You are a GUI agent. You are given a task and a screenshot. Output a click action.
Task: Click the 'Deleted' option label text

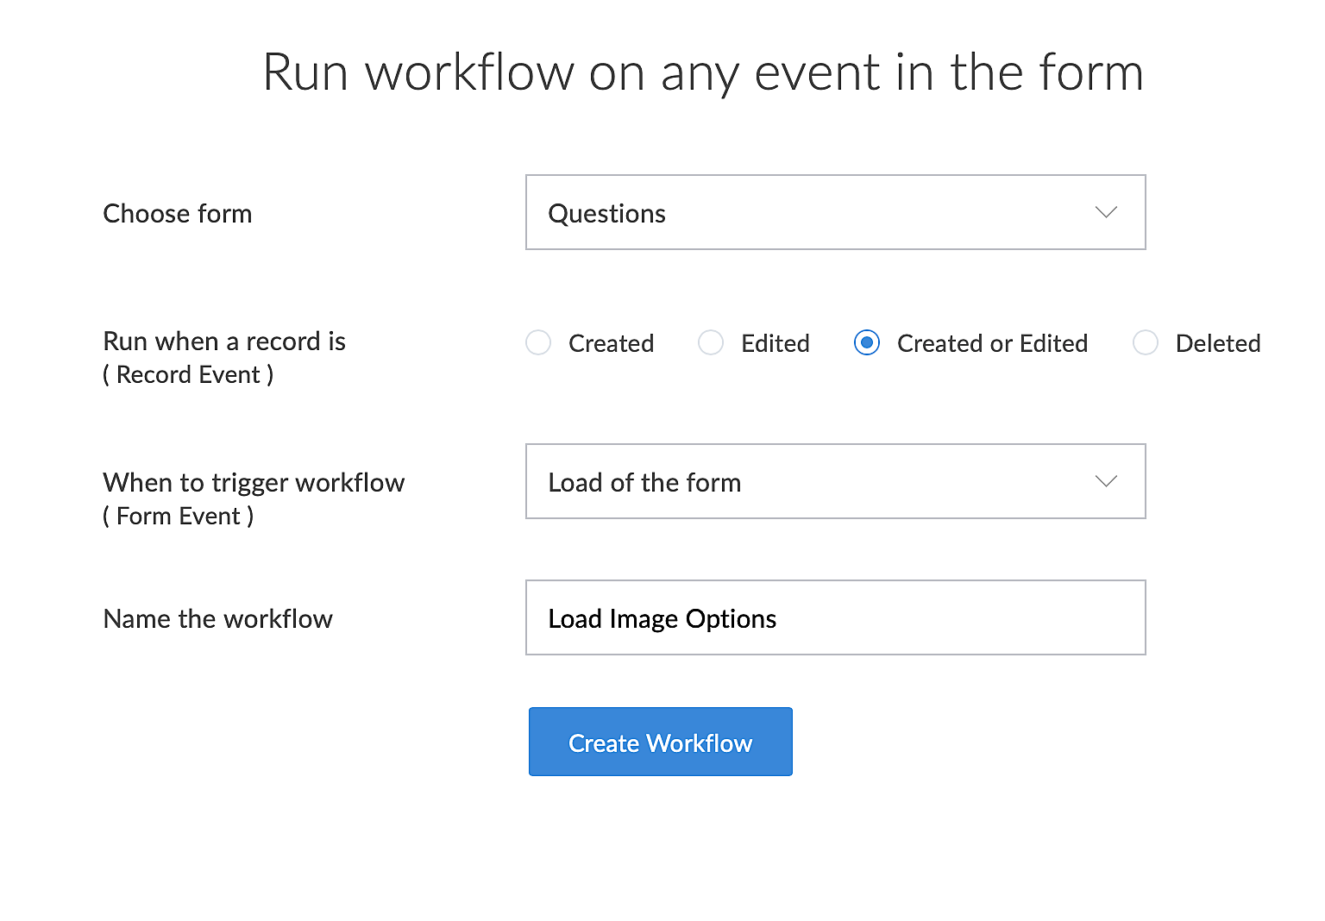(x=1217, y=343)
